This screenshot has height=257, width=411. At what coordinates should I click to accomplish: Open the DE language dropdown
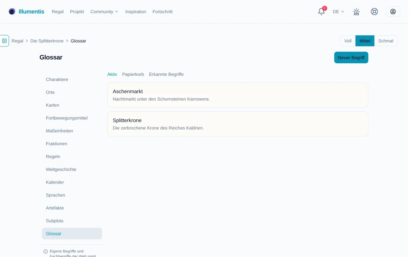point(339,12)
